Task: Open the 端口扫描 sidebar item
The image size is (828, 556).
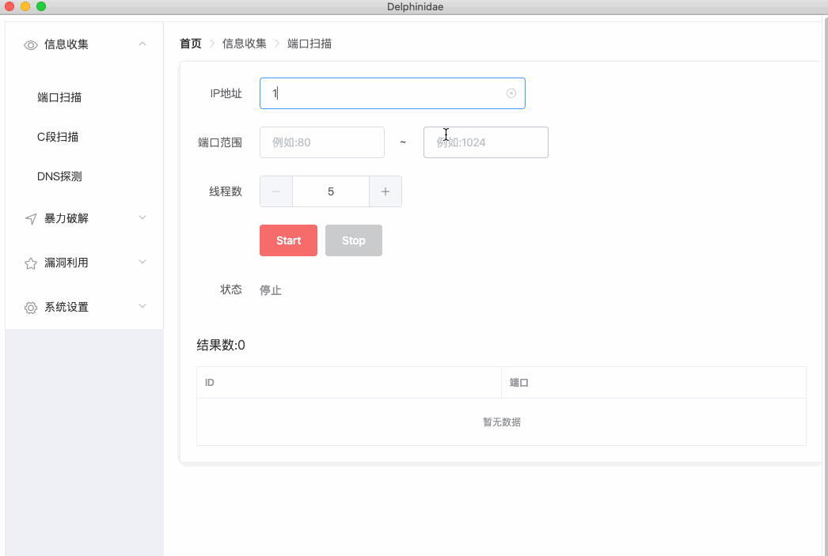Action: coord(59,97)
